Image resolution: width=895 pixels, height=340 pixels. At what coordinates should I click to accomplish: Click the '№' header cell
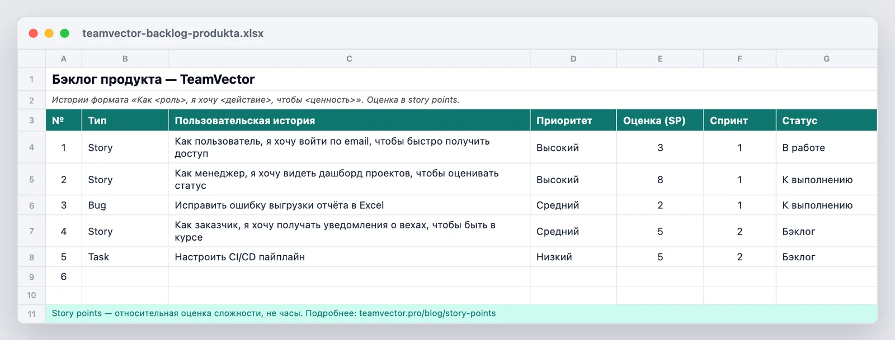[x=64, y=120]
